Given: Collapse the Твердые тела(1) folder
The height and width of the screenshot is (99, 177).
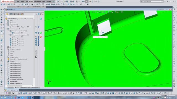Looking at the screenshot, I should coord(6,25).
